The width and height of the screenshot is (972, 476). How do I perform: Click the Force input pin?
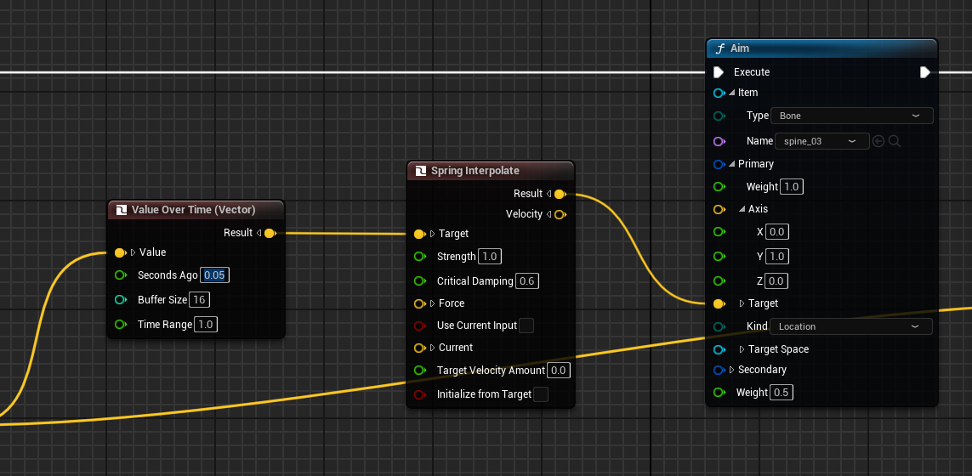coord(420,303)
